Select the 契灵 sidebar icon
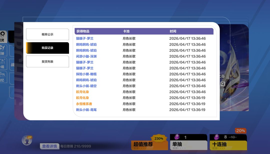The width and height of the screenshot is (270, 154). (3, 37)
